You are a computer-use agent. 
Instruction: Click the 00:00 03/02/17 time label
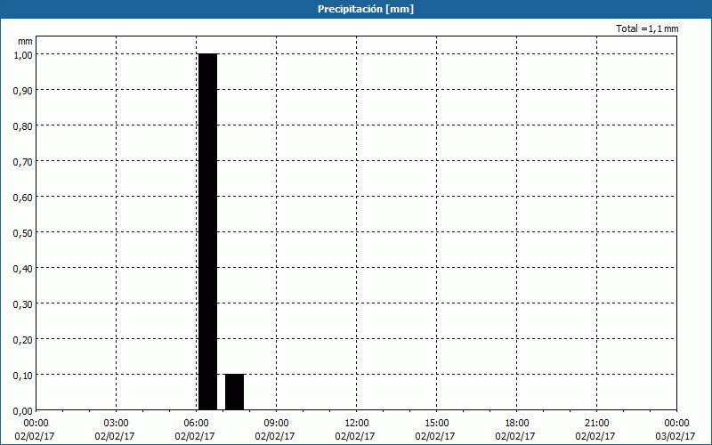pos(676,430)
